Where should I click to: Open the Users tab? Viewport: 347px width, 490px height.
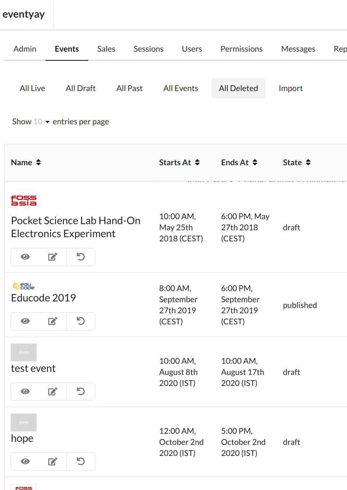pyautogui.click(x=192, y=49)
